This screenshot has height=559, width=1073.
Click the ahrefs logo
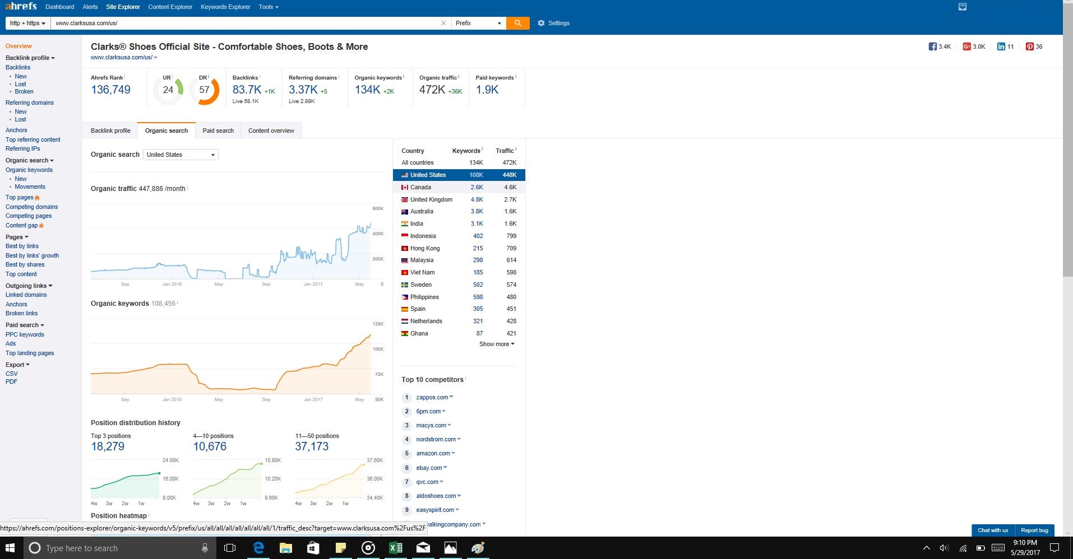click(x=21, y=6)
